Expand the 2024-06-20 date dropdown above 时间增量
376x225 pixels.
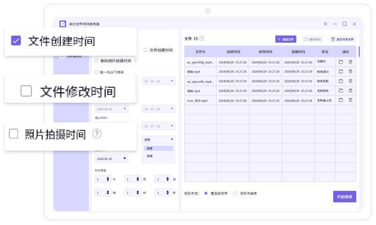111,158
